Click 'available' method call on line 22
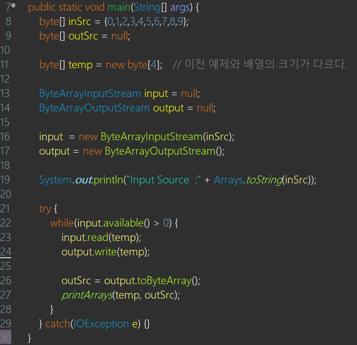 123,223
